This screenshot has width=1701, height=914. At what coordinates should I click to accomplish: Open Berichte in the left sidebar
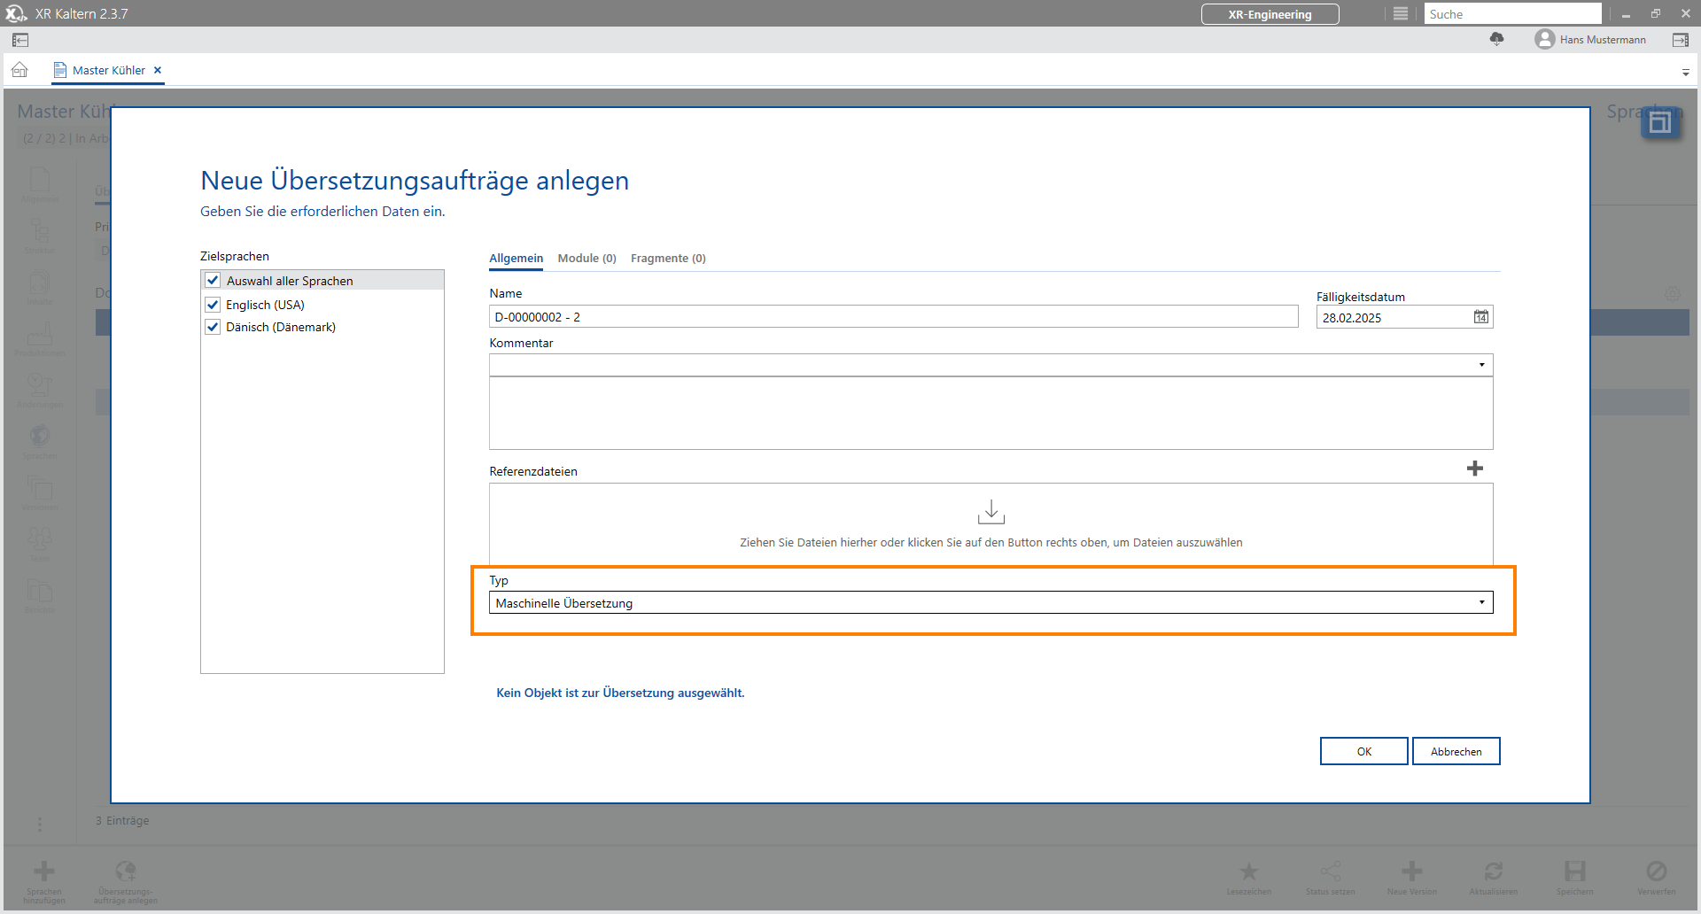click(40, 596)
